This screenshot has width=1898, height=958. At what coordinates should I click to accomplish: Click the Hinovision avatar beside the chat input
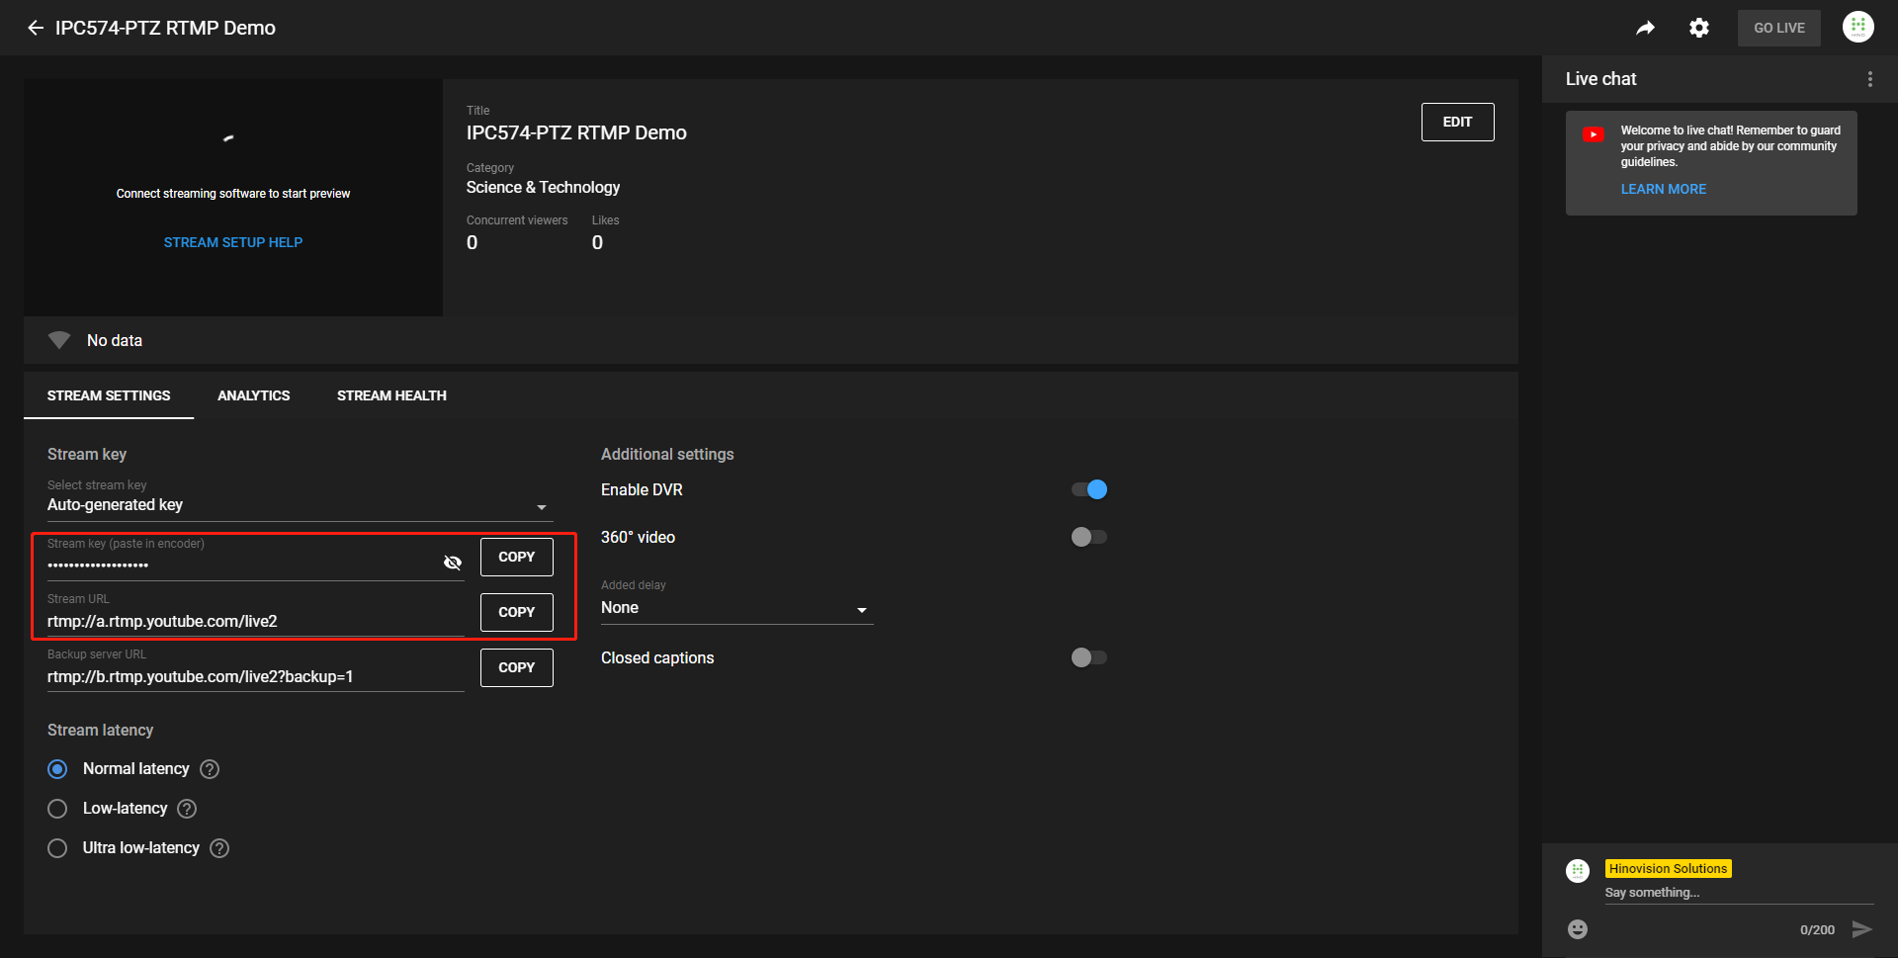click(1578, 870)
